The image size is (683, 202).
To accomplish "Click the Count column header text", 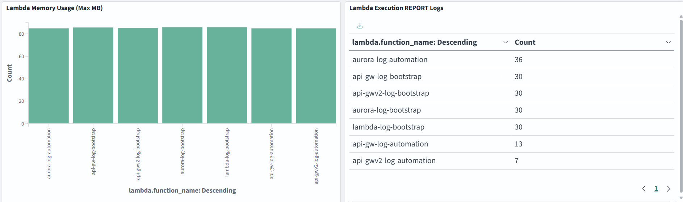I will (x=525, y=43).
